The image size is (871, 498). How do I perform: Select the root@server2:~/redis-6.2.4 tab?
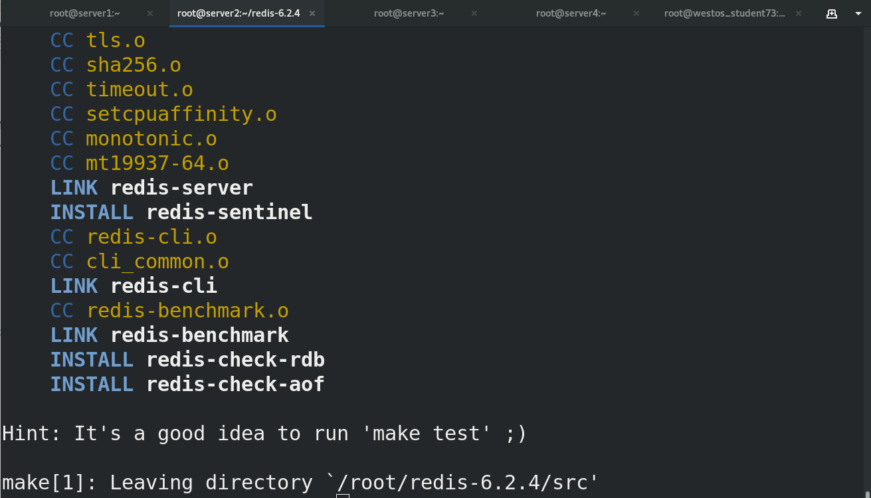(x=239, y=13)
